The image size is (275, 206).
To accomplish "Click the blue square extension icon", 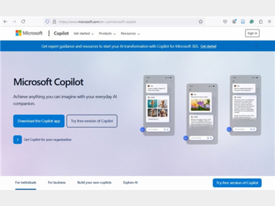I will tap(243, 22).
